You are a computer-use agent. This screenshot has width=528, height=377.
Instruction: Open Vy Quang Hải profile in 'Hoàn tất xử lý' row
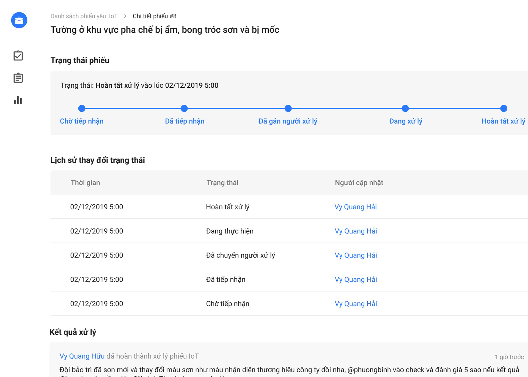point(356,207)
